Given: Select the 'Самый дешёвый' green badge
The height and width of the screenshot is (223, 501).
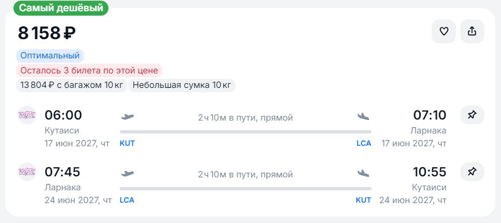Looking at the screenshot, I should pyautogui.click(x=61, y=8).
